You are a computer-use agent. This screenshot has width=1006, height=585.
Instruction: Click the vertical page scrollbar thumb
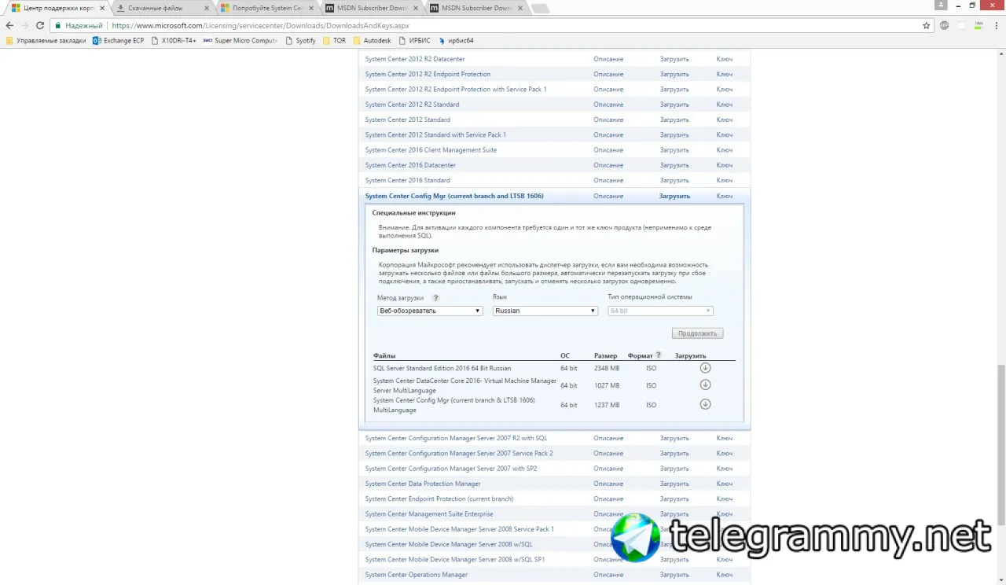[x=1000, y=446]
